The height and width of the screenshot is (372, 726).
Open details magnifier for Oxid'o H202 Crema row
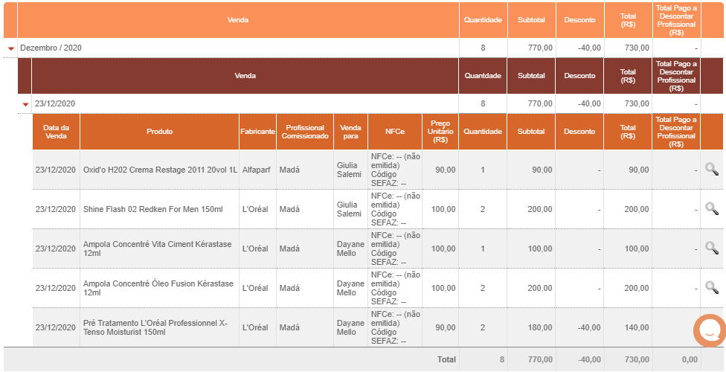click(712, 169)
